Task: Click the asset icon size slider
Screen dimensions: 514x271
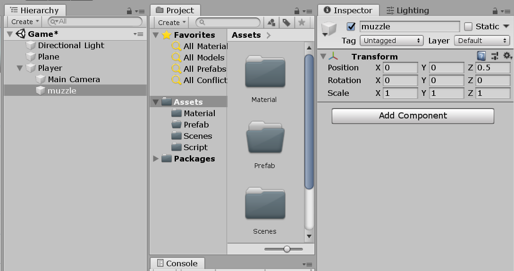Action: pyautogui.click(x=284, y=249)
